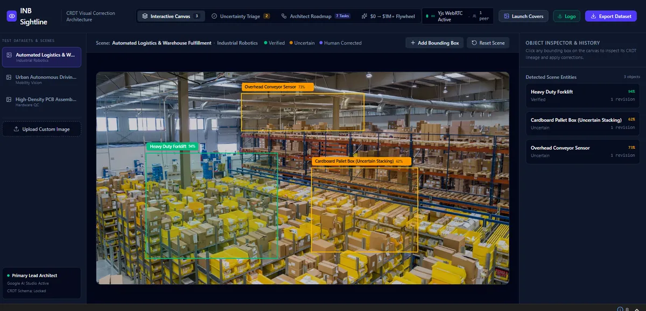
Task: Open the $0 → $1M+ Flywheel tab
Action: [x=388, y=16]
